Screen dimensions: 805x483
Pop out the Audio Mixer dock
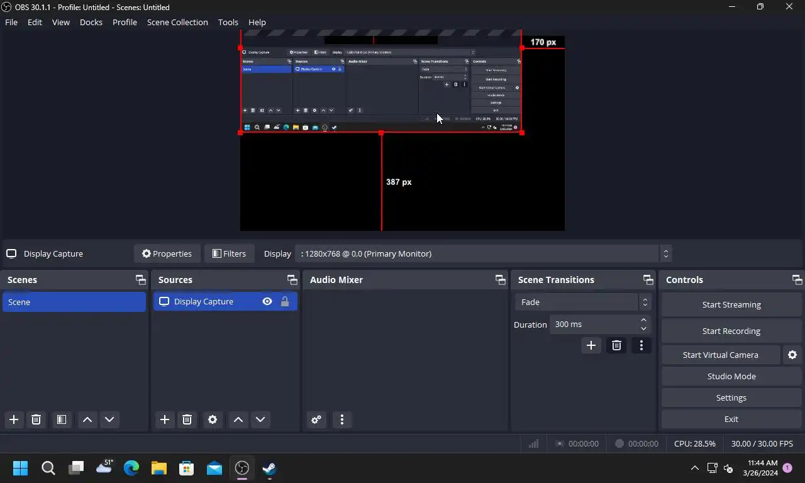500,280
